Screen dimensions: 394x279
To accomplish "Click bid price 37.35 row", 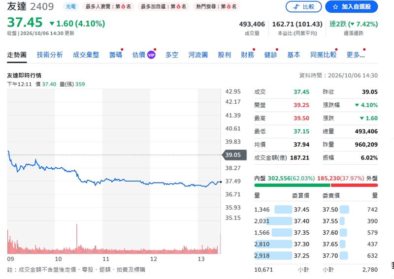I will point(282,233).
